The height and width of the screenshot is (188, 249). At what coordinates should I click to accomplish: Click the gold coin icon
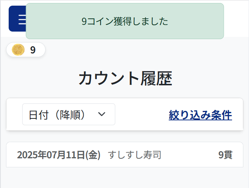(18, 50)
